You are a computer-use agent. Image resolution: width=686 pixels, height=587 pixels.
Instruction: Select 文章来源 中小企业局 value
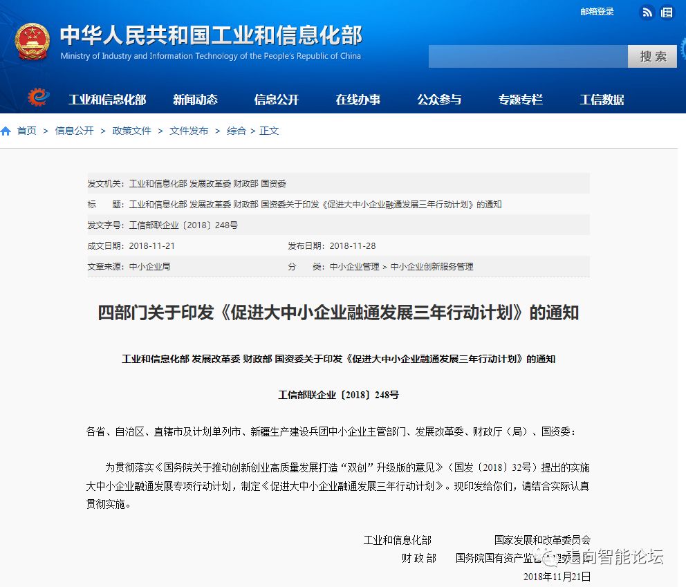pyautogui.click(x=149, y=267)
